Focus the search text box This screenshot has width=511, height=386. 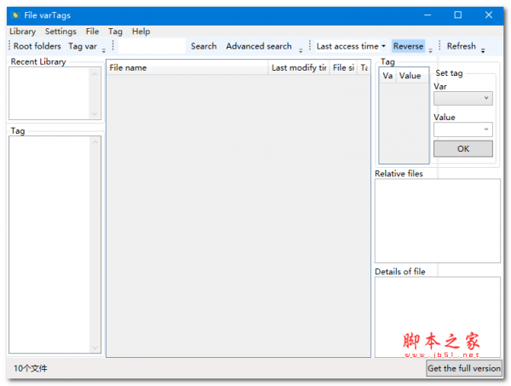tap(152, 46)
